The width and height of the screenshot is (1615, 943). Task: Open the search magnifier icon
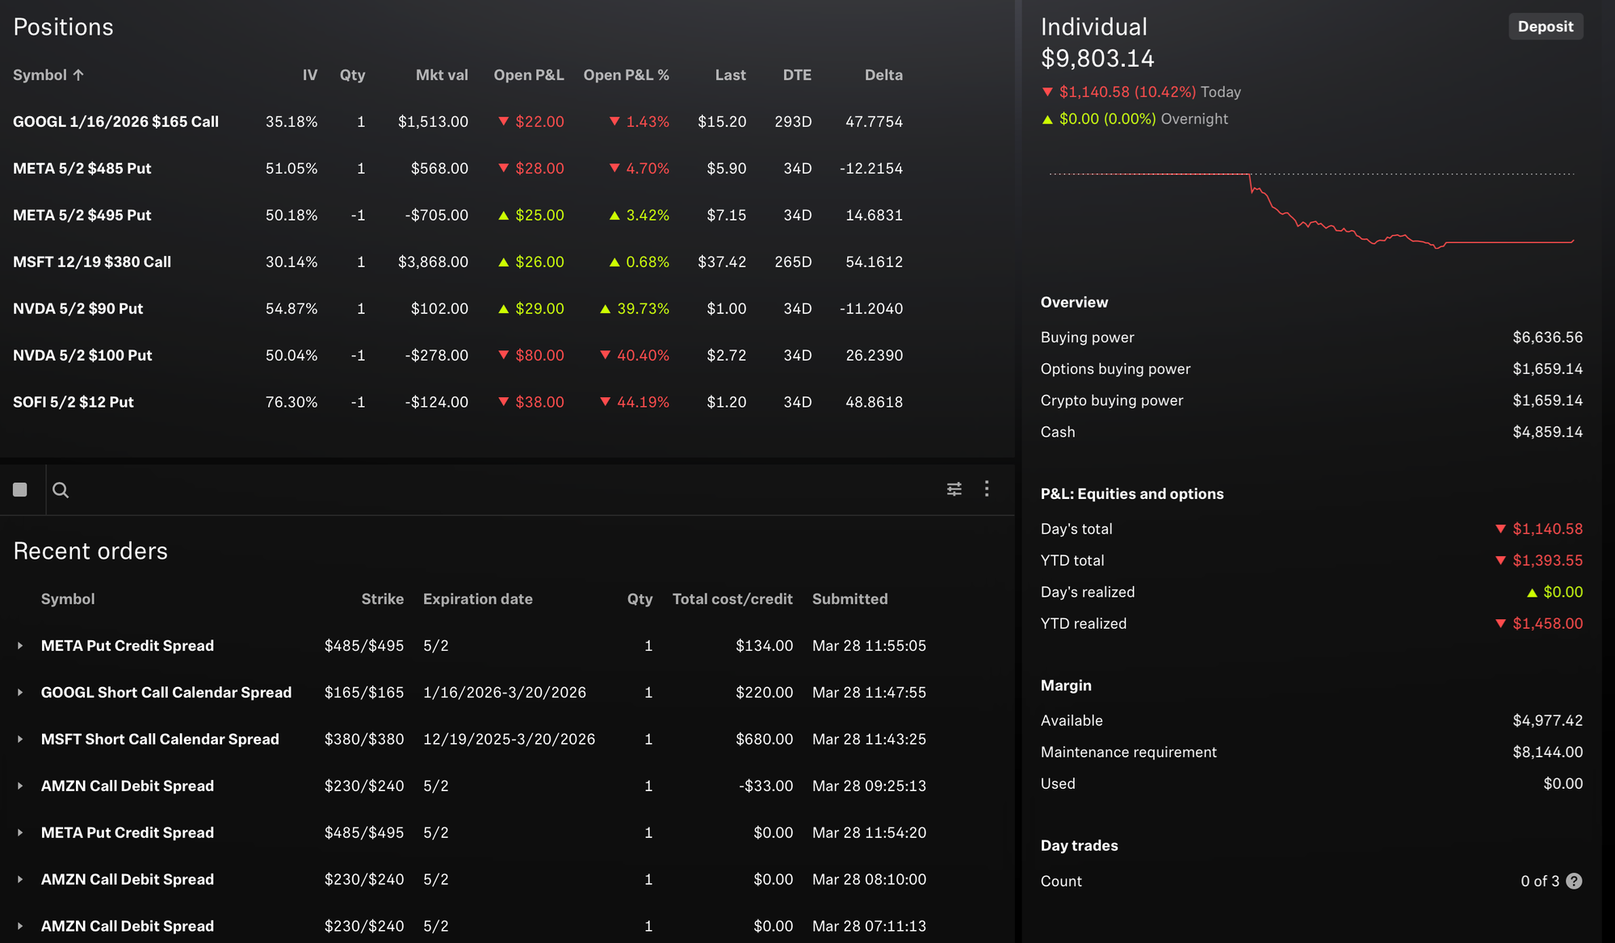pyautogui.click(x=61, y=490)
